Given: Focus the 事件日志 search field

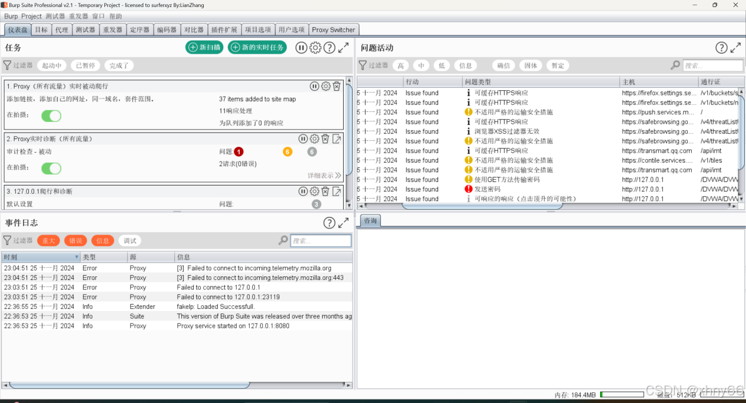Looking at the screenshot, I should click(321, 240).
